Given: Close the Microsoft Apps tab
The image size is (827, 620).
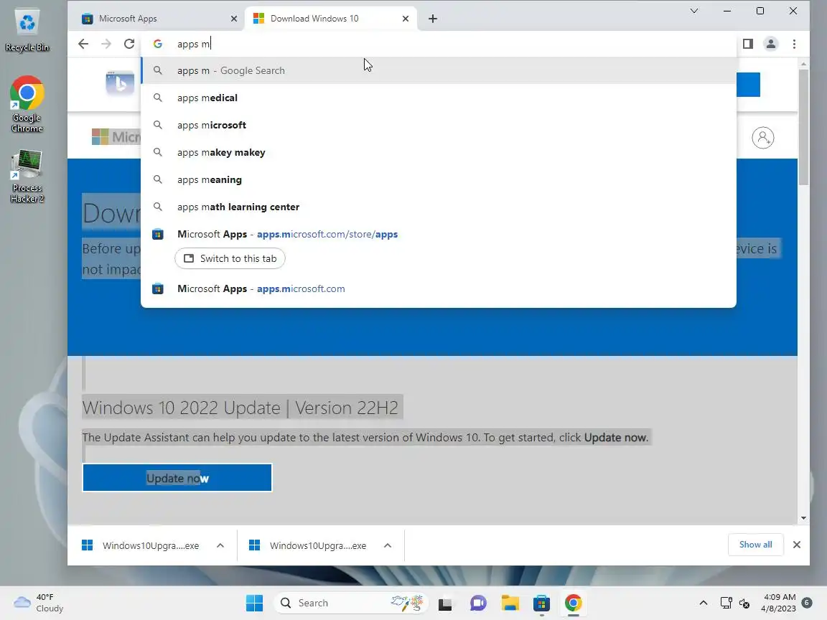Looking at the screenshot, I should [233, 19].
